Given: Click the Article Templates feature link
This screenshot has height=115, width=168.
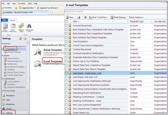Looking at the screenshot, I should coord(53,50).
